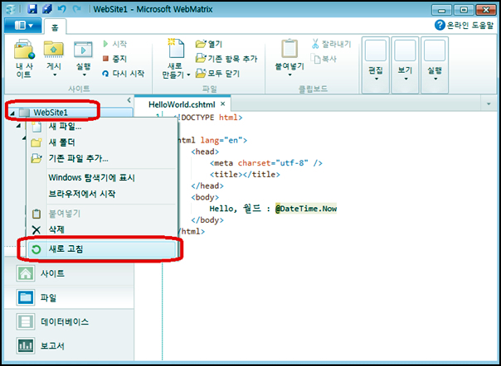Open the 보기 collapsed ribbon group
Screen dimensions: 501x366
(x=405, y=65)
